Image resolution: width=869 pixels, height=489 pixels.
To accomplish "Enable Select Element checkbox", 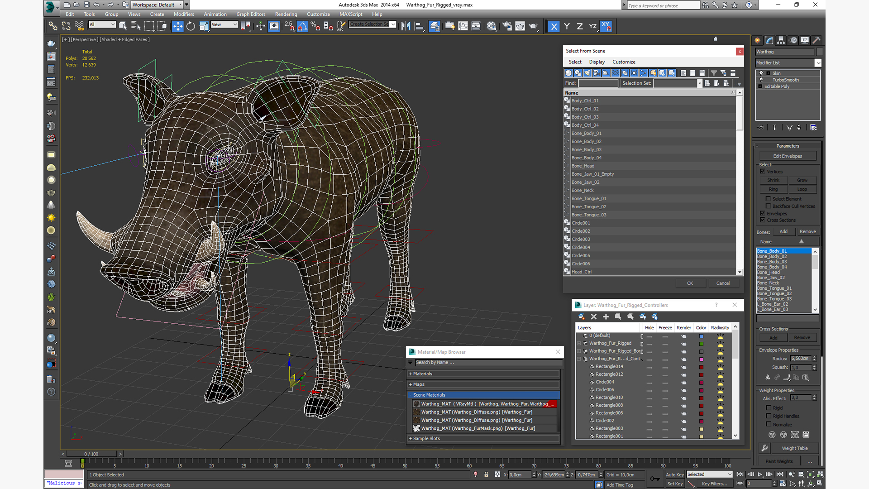I will pos(768,199).
